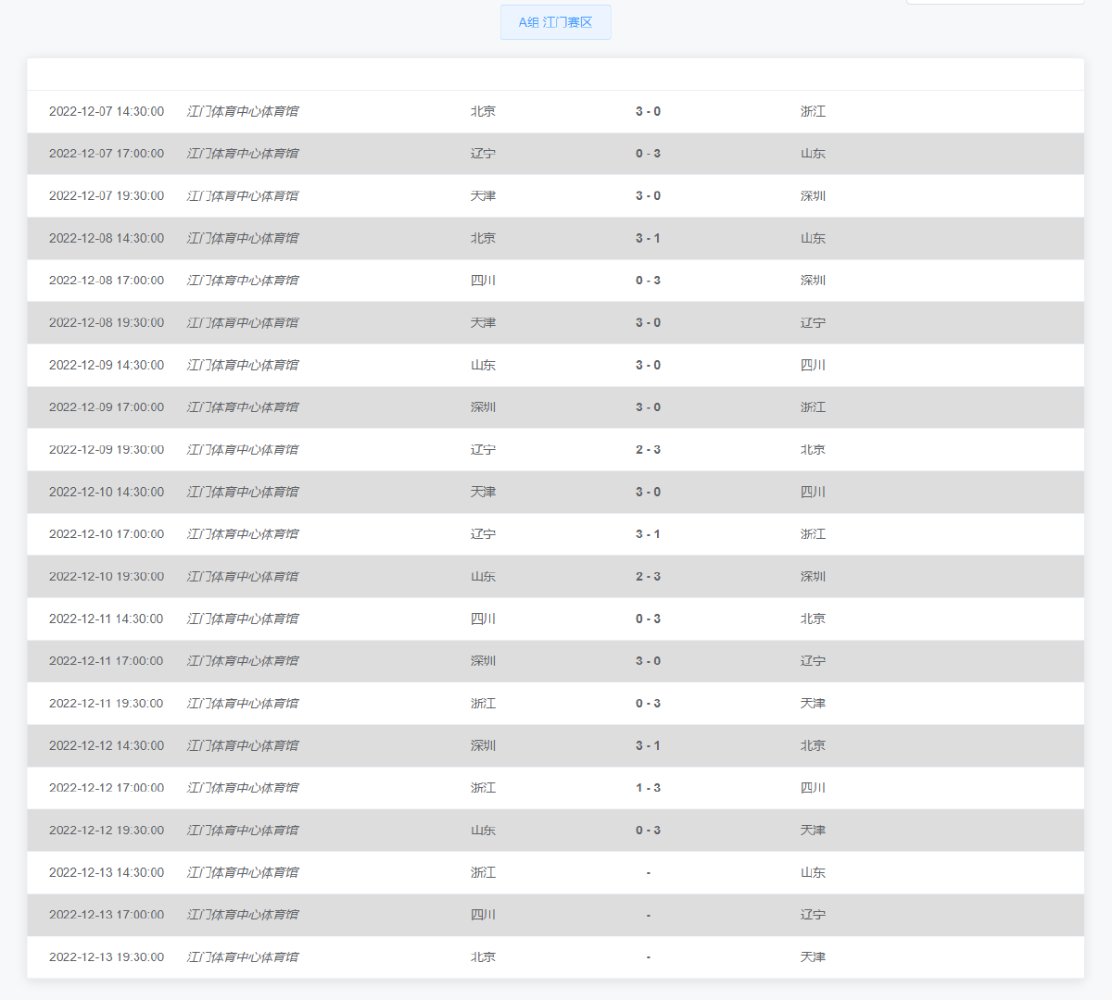Select 辽宁 in the 12-13 17:00 match row
Image resolution: width=1112 pixels, height=1000 pixels.
pyautogui.click(x=813, y=915)
